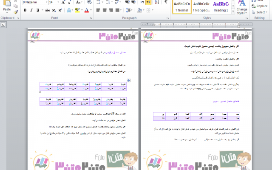Apply the No Spacing style
272x170 pixels.
pos(201,7)
